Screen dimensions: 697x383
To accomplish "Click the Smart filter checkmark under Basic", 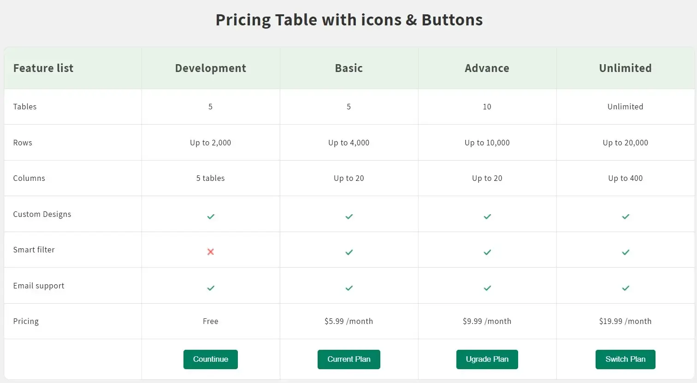I will tap(349, 252).
